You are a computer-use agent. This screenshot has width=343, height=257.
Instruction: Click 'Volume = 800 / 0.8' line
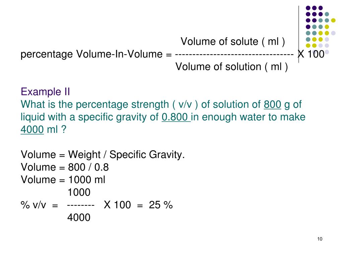click(65, 167)
